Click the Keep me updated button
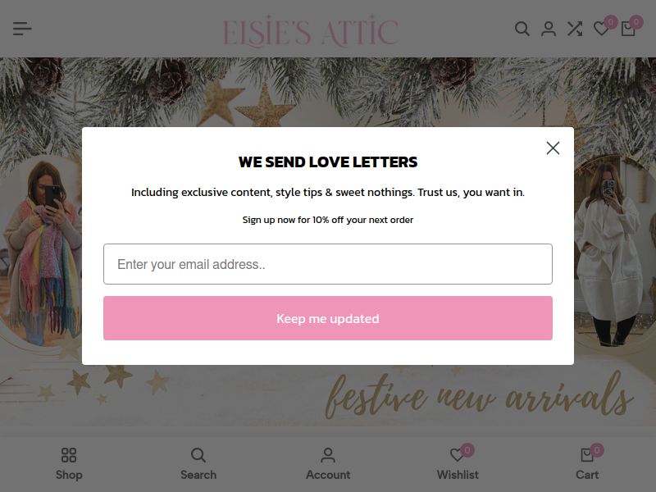This screenshot has width=656, height=492. (x=328, y=318)
